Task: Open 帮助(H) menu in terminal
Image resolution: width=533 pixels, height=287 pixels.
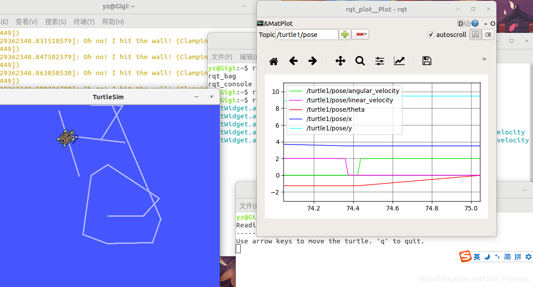Action: (x=113, y=22)
